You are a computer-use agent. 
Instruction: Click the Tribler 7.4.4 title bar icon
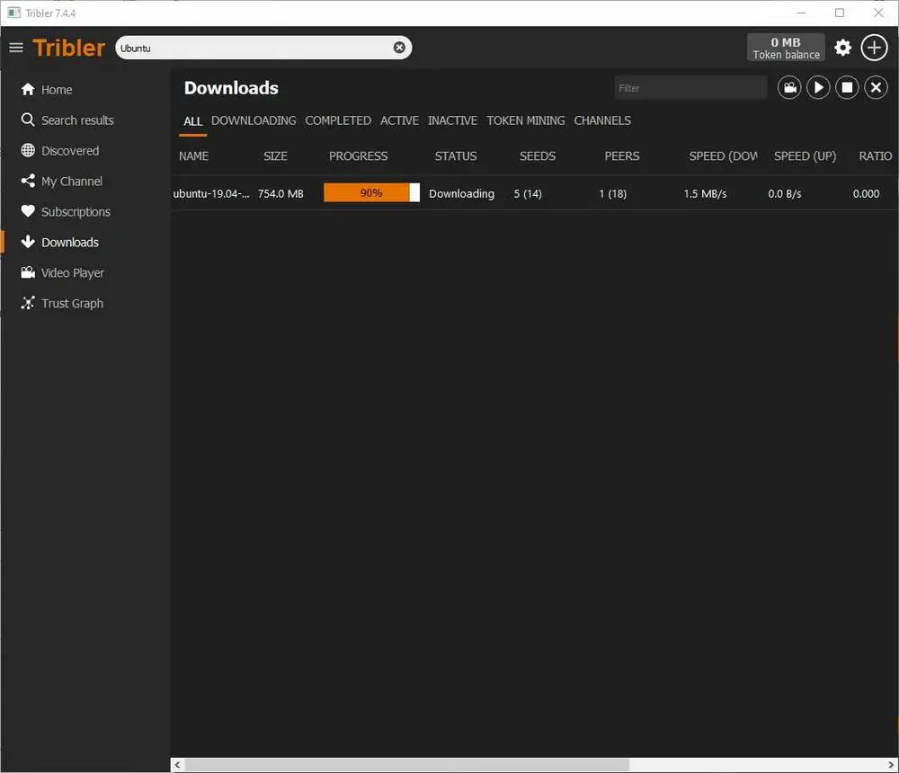pyautogui.click(x=13, y=13)
